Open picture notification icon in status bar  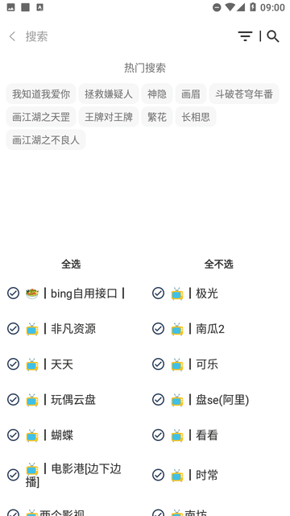[x=10, y=7]
